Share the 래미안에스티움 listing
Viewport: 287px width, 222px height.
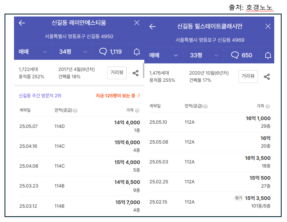(135, 73)
